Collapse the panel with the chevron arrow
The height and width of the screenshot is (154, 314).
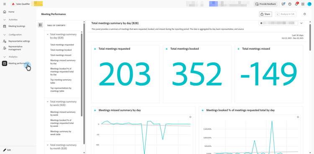tap(301, 23)
